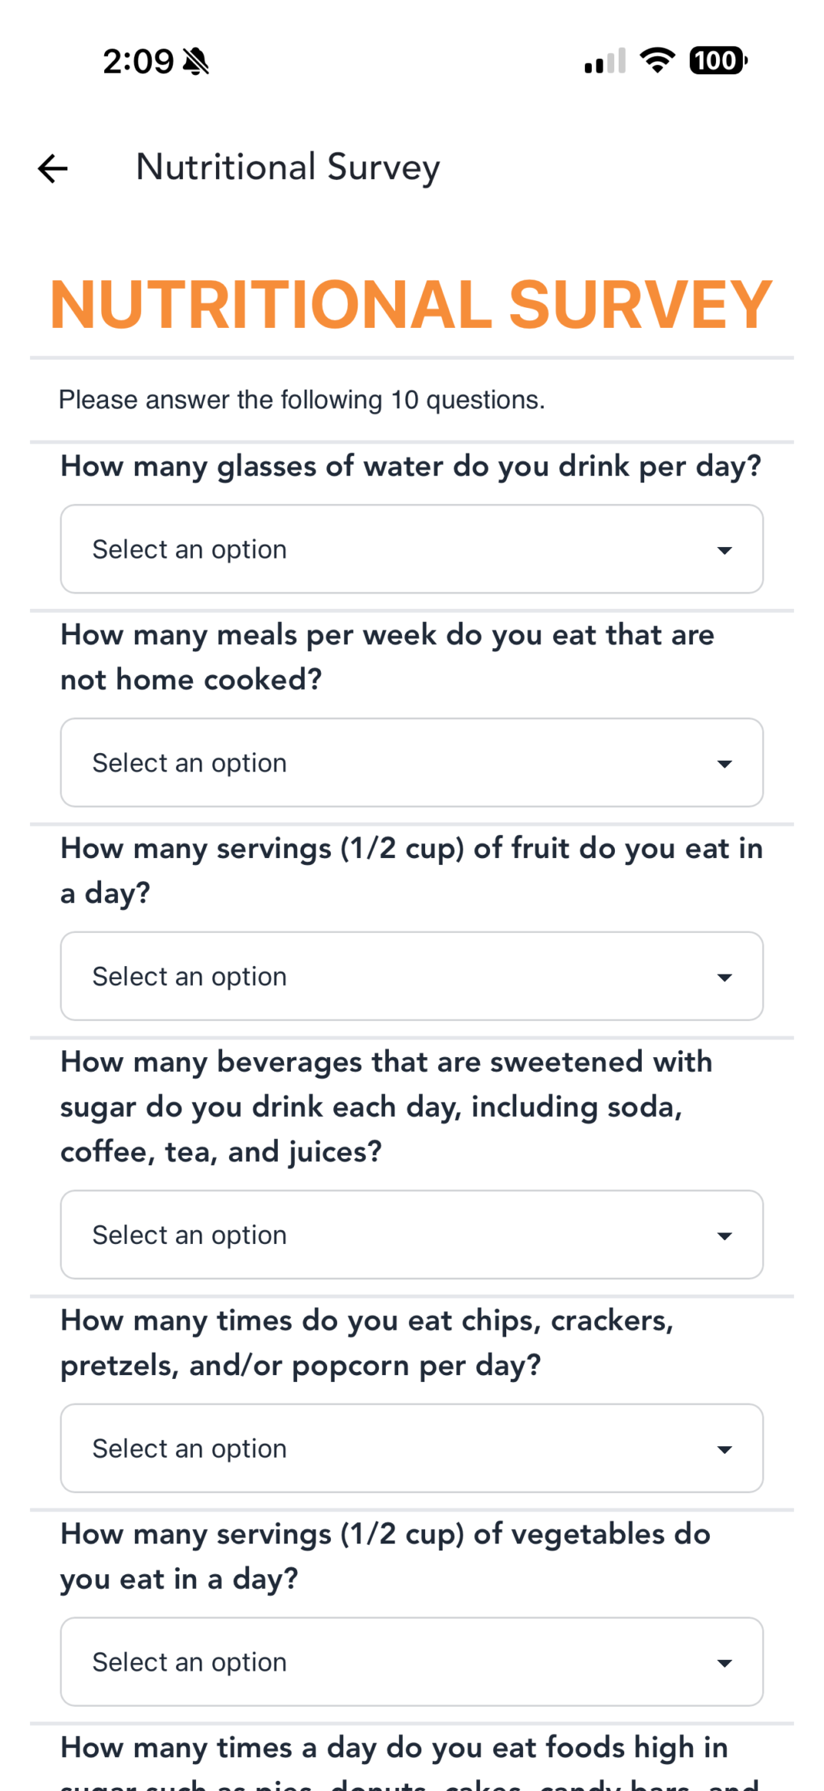This screenshot has width=824, height=1791.
Task: Open the glasses of water dropdown
Action: 411,549
